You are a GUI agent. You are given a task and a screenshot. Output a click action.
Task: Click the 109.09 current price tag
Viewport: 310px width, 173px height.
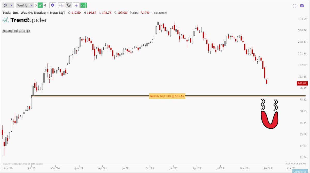click(x=302, y=83)
